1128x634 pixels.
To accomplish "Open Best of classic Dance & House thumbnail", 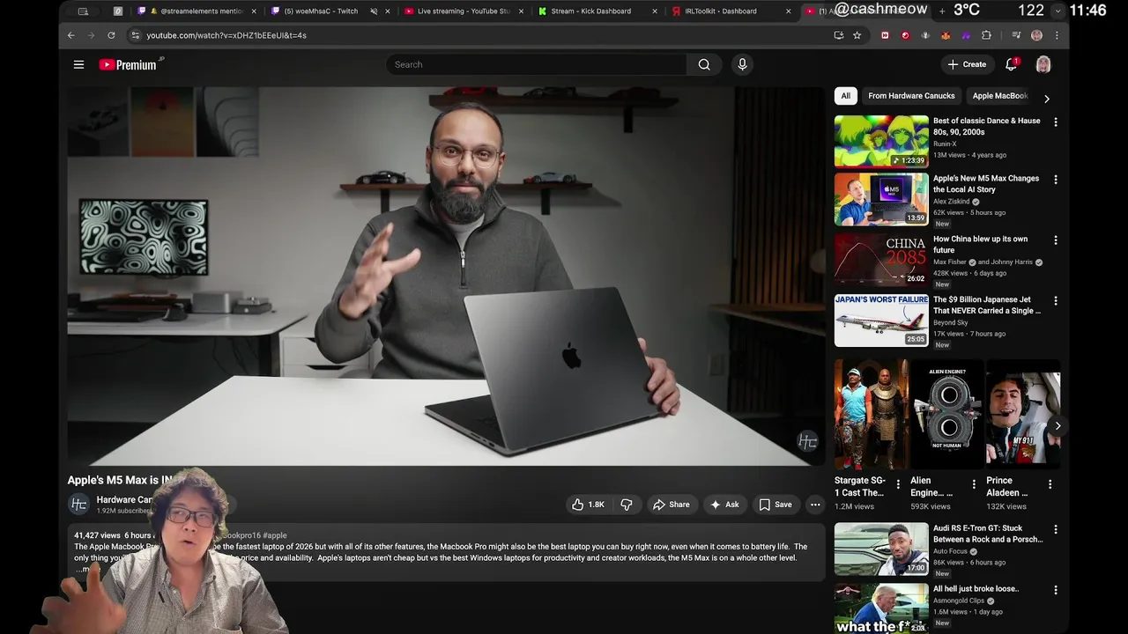I will pos(881,141).
